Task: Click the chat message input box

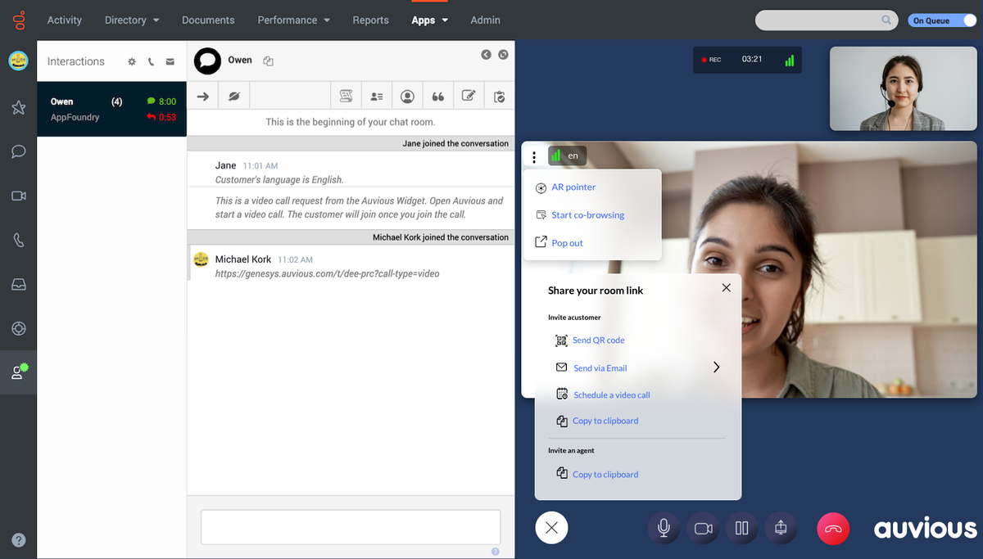Action: point(351,527)
